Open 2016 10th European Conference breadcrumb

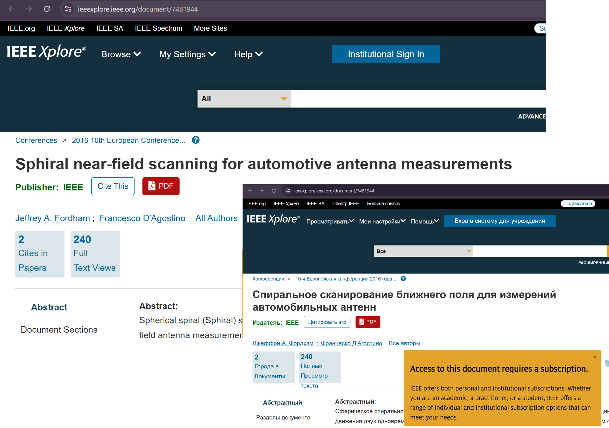point(128,140)
